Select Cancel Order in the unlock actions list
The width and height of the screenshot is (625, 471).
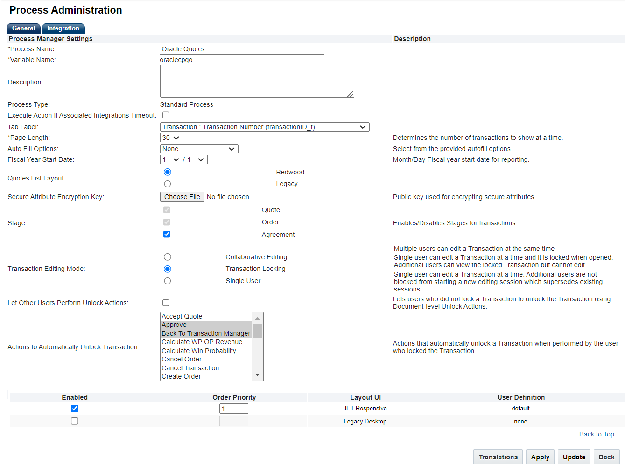pyautogui.click(x=181, y=359)
